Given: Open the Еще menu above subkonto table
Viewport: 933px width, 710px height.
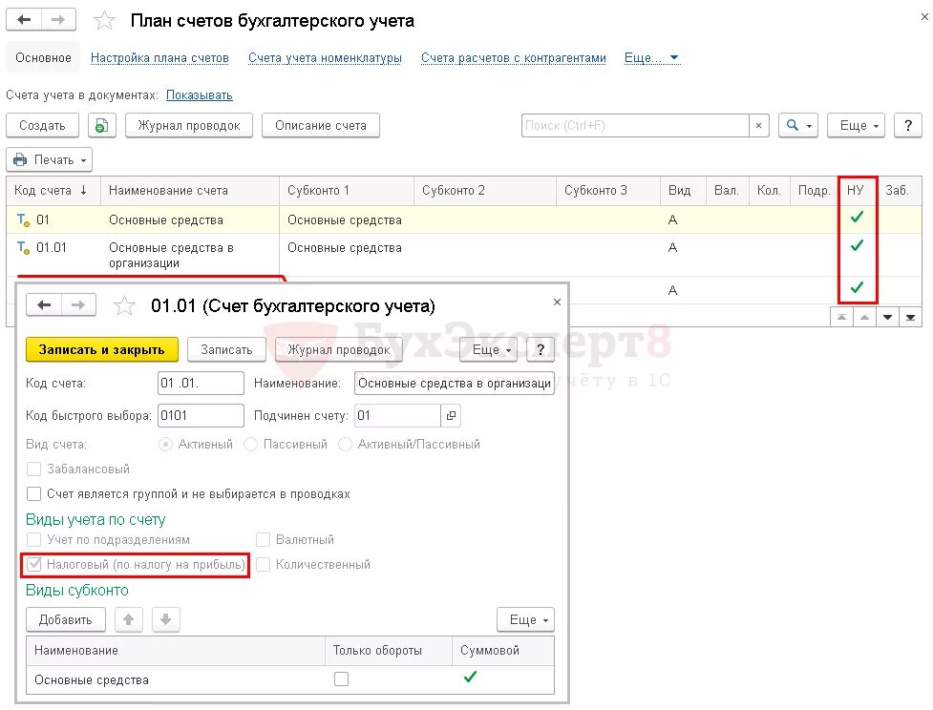Looking at the screenshot, I should pos(525,619).
